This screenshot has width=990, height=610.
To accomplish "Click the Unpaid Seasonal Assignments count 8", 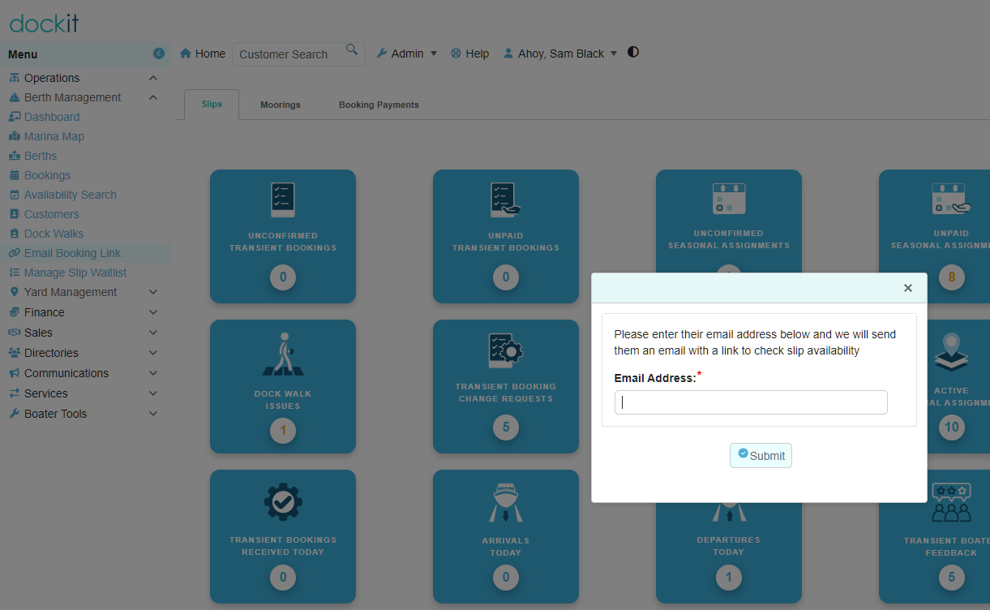I will pyautogui.click(x=951, y=277).
